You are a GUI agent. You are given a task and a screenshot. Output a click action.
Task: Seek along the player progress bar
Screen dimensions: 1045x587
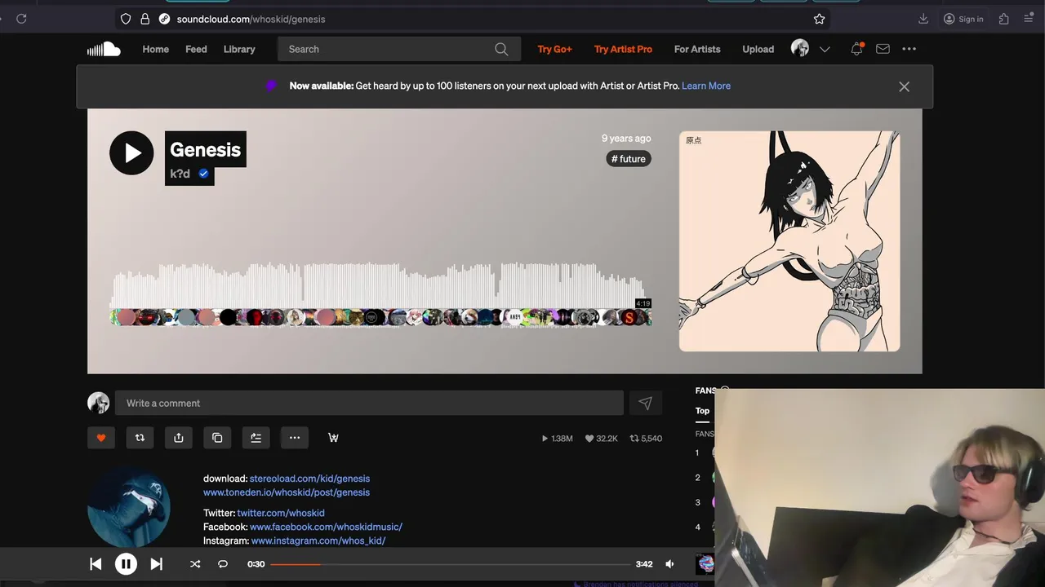pyautogui.click(x=450, y=564)
